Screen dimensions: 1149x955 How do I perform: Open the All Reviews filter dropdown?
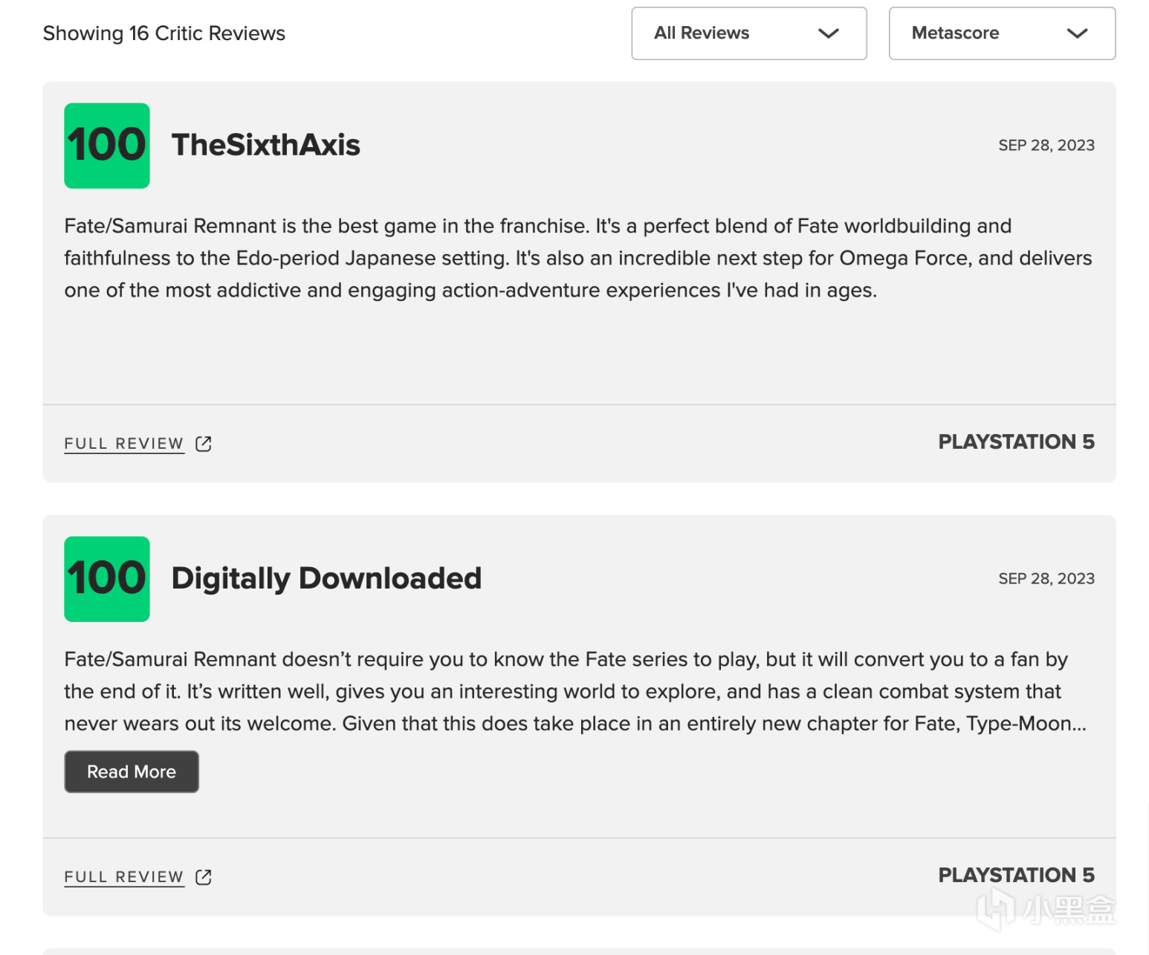click(x=748, y=33)
